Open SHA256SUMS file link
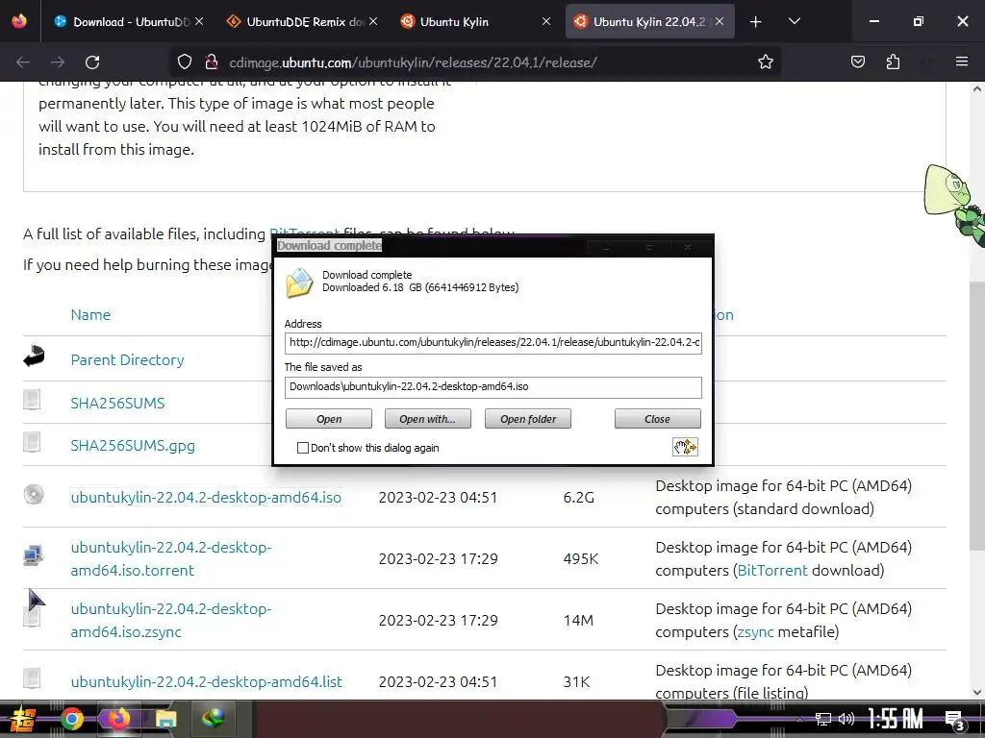Viewport: 985px width, 738px height. coord(117,403)
